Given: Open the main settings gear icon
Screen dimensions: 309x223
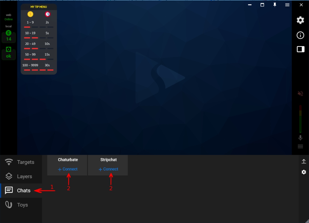Looking at the screenshot, I should point(300,20).
